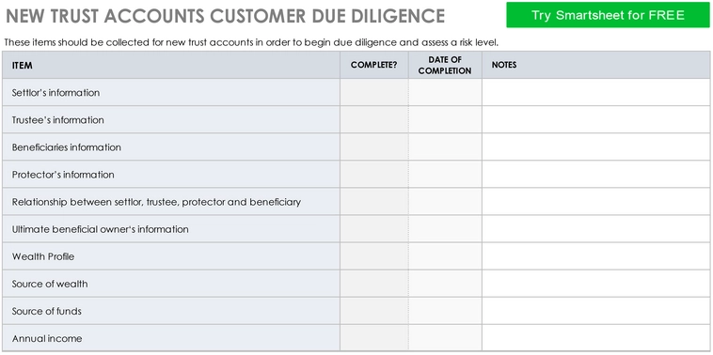
Task: Click the New Trust Accounts Customer Due Diligence title
Action: (x=225, y=16)
